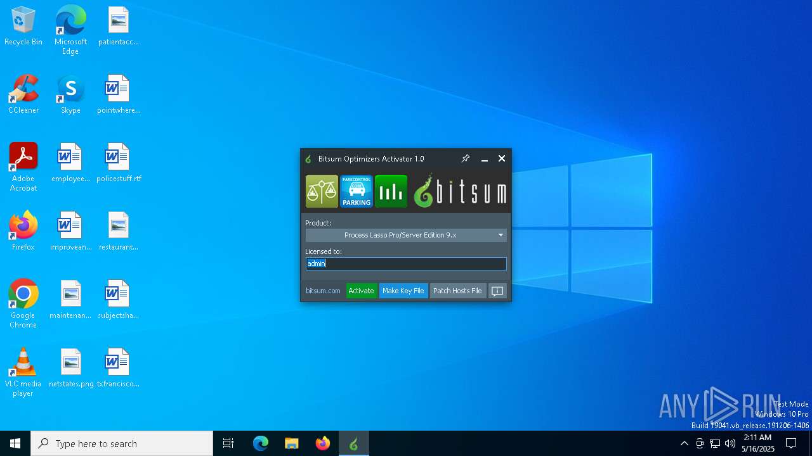Open the taskbar clock and date

[758, 443]
